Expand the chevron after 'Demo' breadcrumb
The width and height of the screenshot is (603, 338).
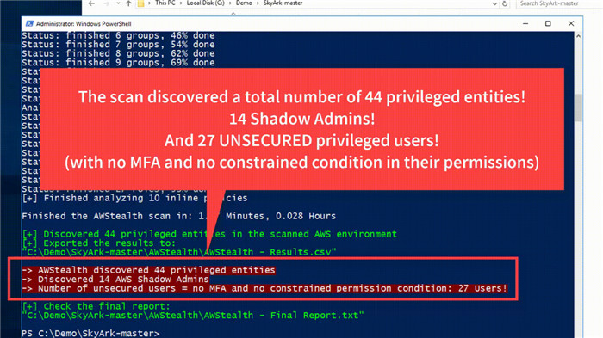pyautogui.click(x=258, y=3)
